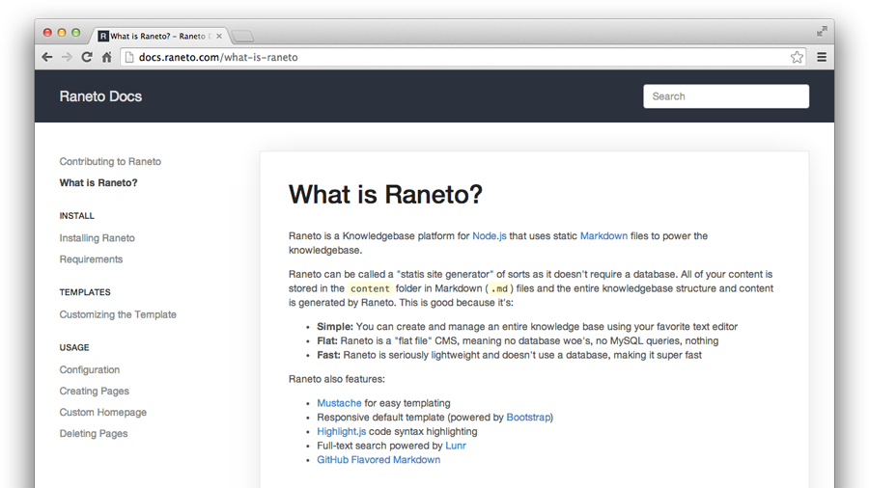The height and width of the screenshot is (488, 869).
Task: Click the browser forward arrow
Action: tap(67, 57)
